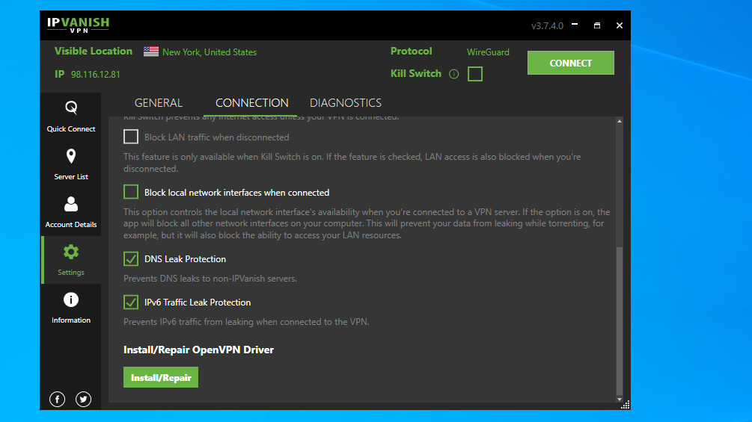Toggle the Kill Switch checkbox in header
Screen dimensions: 752x422
[475, 74]
